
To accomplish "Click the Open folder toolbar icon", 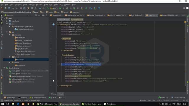I will pyautogui.click(x=2, y=8).
